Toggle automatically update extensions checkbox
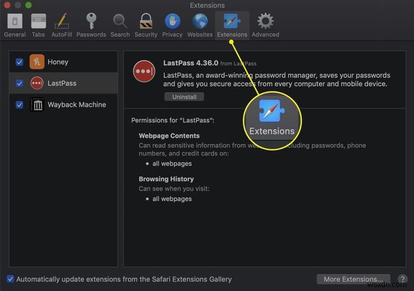Viewport: 414px width, 291px height. pos(10,279)
